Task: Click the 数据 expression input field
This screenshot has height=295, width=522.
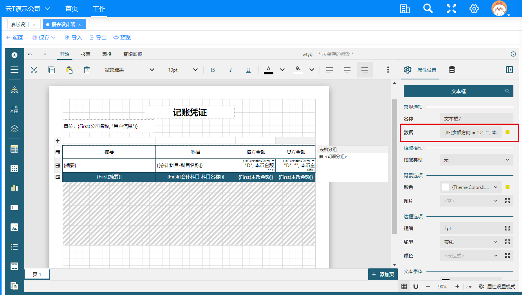Action: [x=471, y=132]
